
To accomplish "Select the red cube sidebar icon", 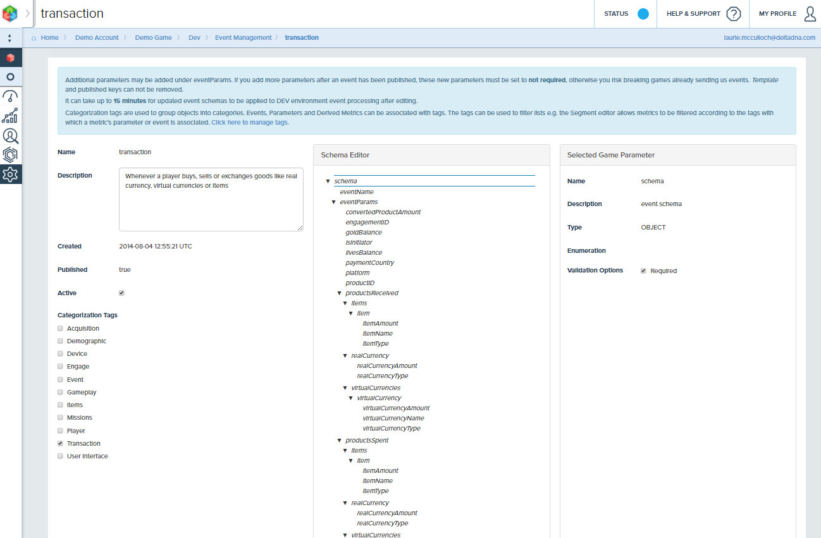I will coord(10,58).
